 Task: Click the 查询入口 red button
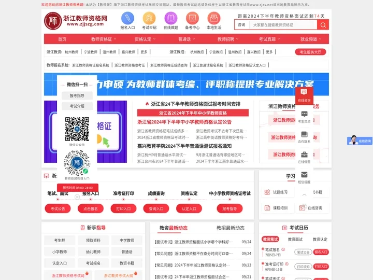pos(156,208)
